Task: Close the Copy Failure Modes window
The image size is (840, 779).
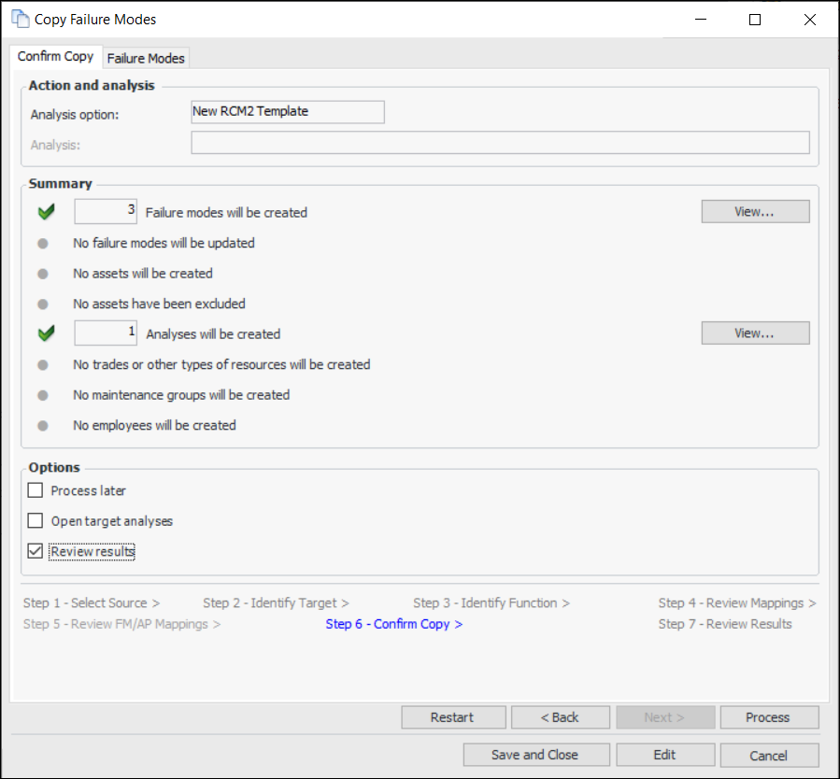Action: click(810, 20)
